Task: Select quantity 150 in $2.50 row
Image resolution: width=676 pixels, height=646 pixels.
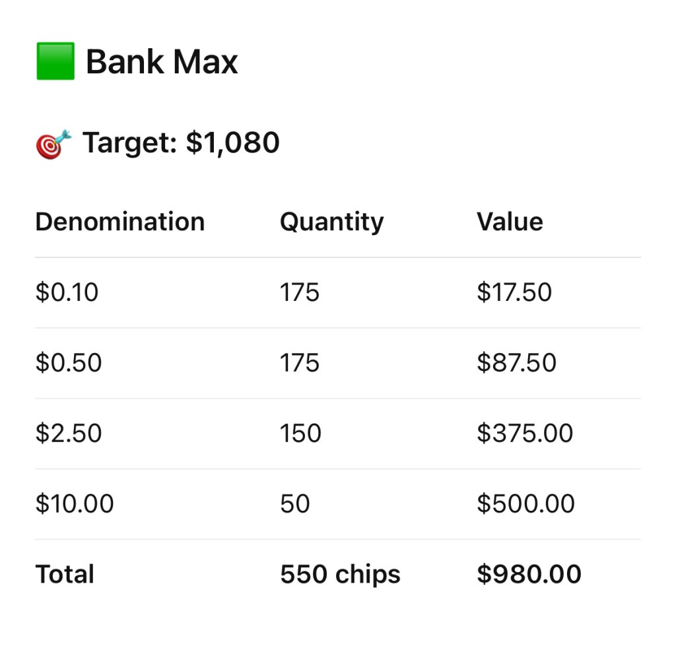Action: pyautogui.click(x=300, y=434)
